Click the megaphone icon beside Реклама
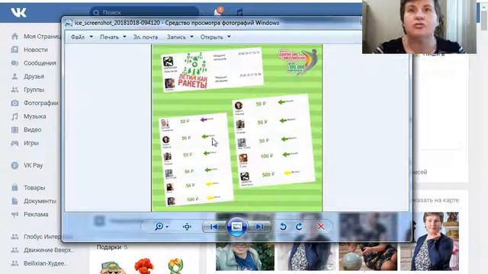Image resolution: width=488 pixels, height=274 pixels. pos(14,215)
